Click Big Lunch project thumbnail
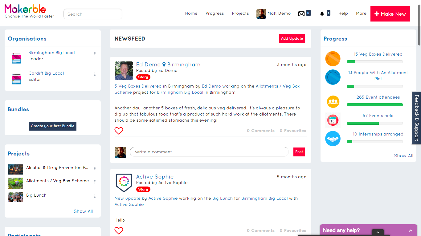 click(x=15, y=197)
